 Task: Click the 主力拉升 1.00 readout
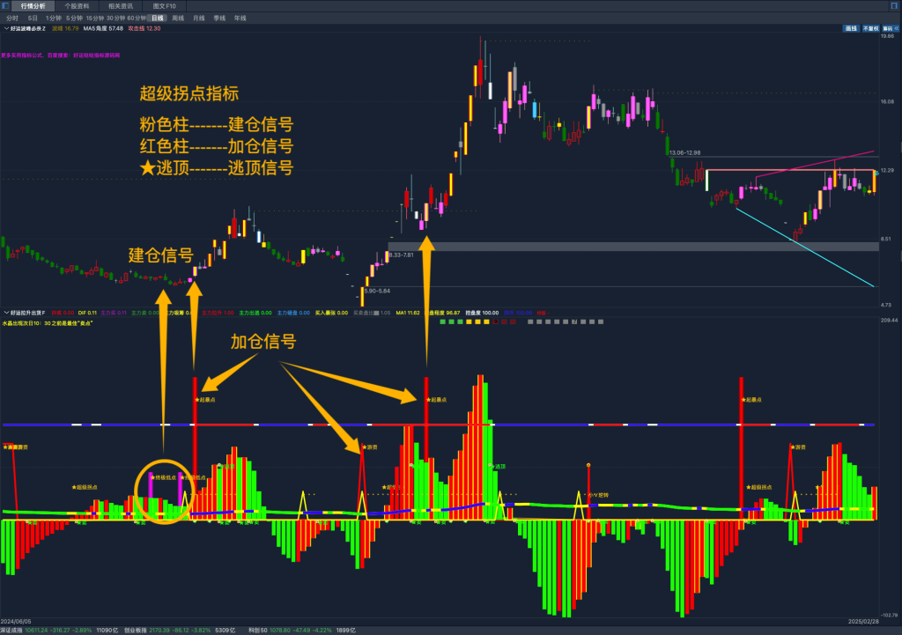[218, 313]
